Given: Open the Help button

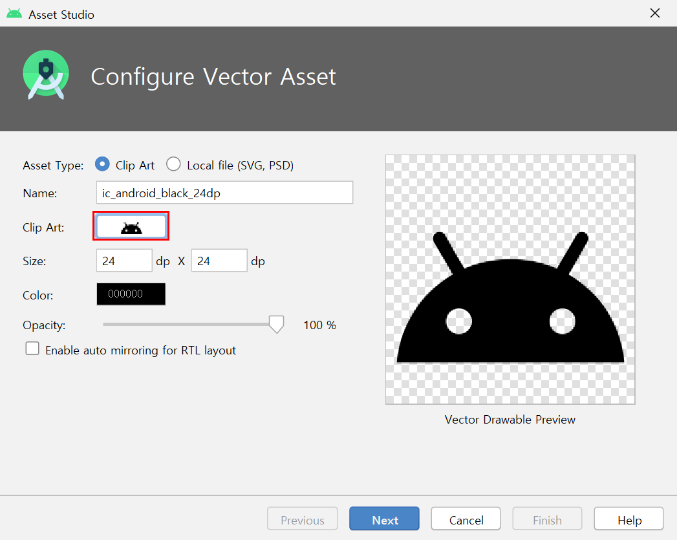Looking at the screenshot, I should 629,519.
